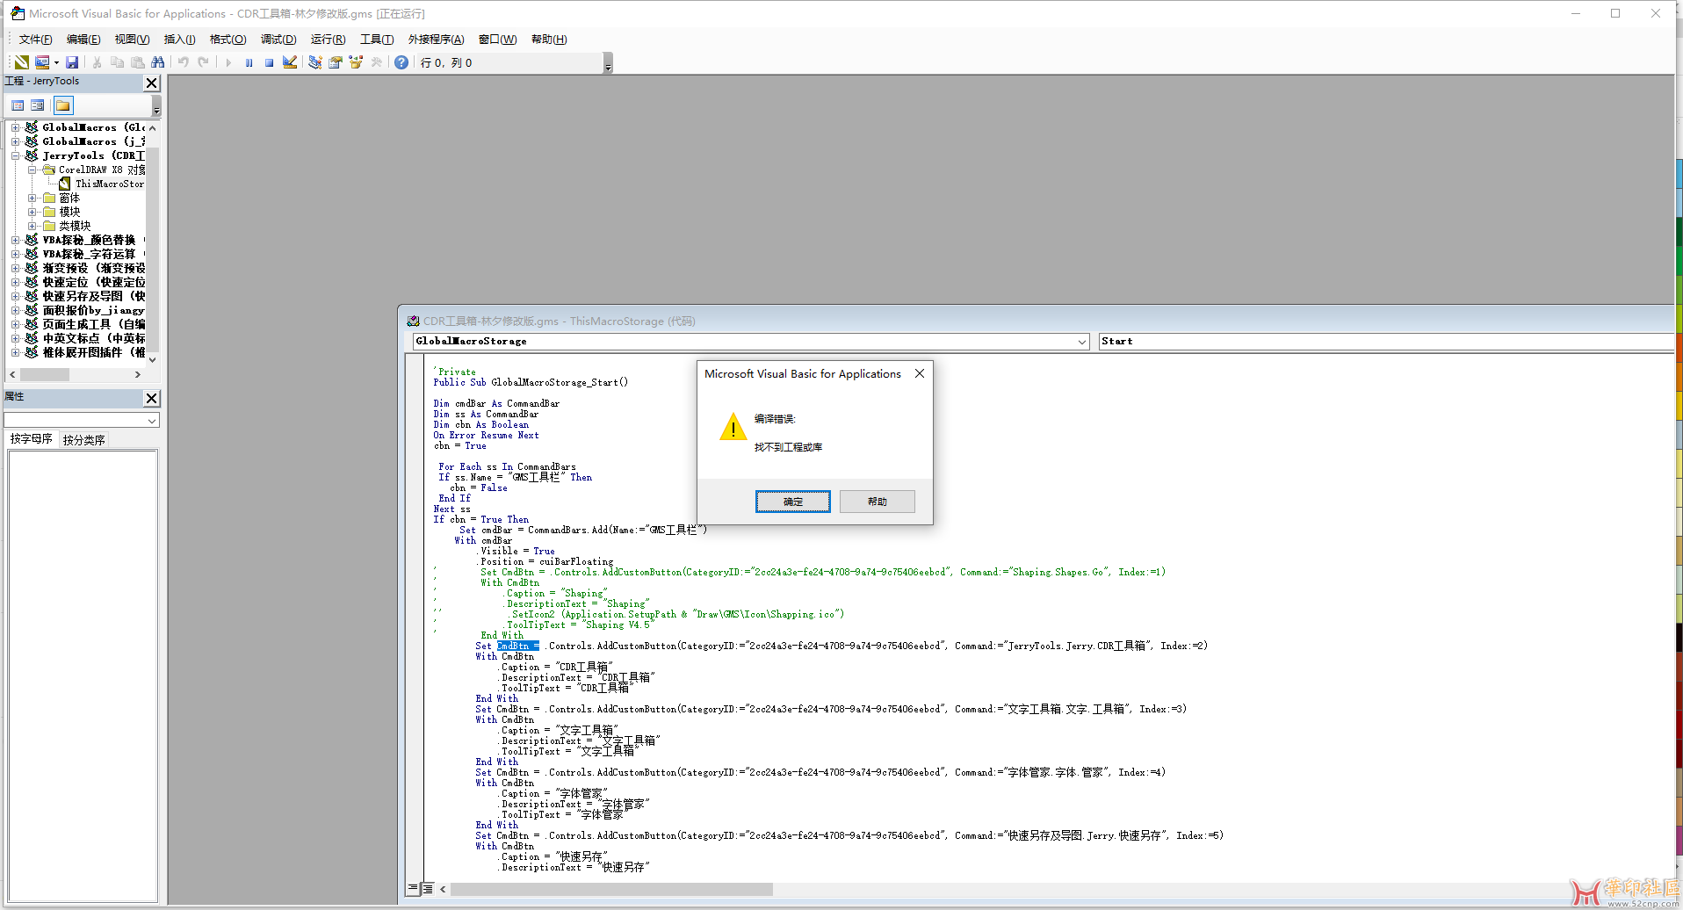1683x910 pixels.
Task: Open the properties object dropdown
Action: (152, 421)
